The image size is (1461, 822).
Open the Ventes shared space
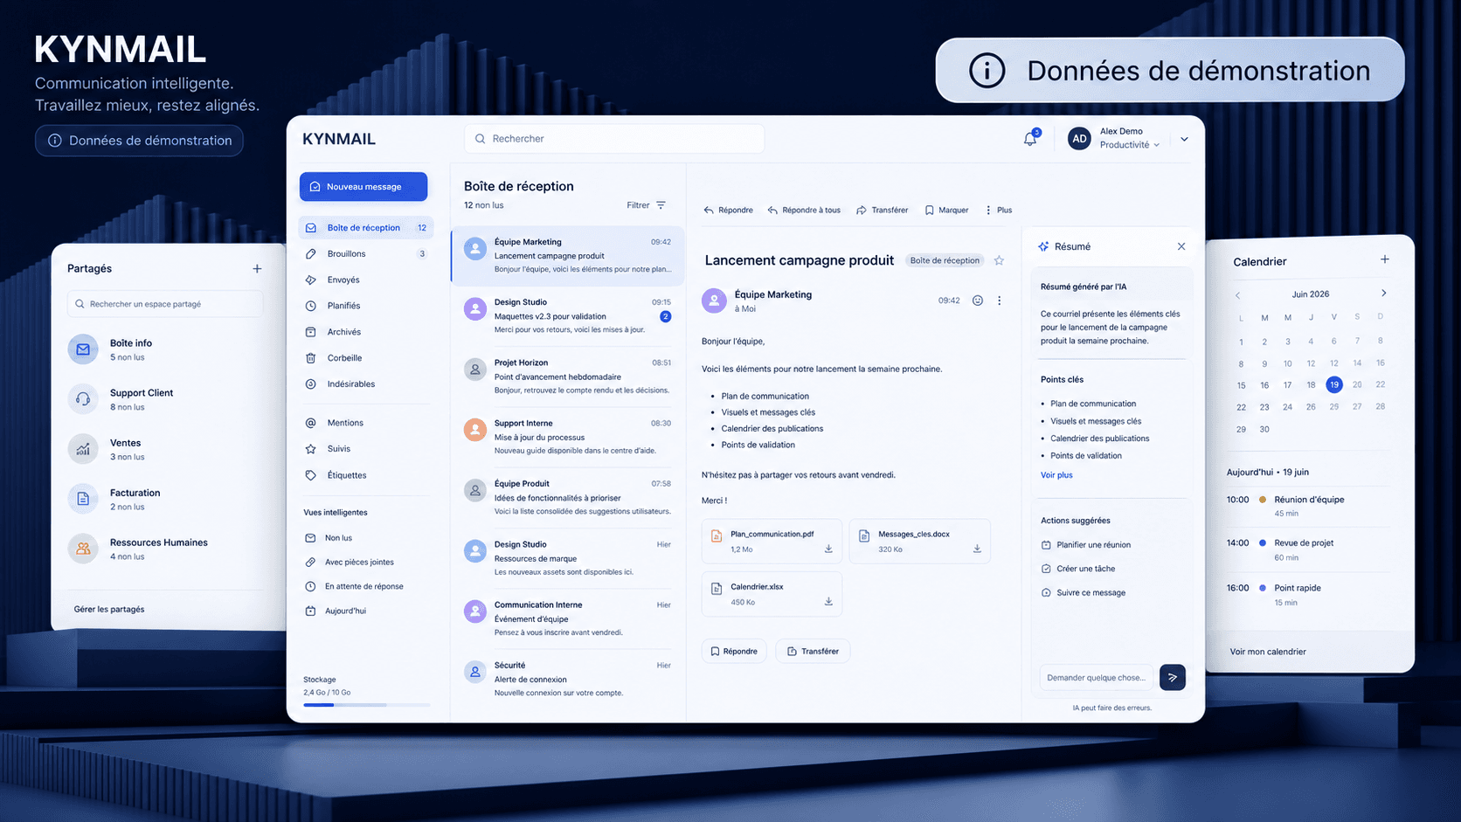click(164, 449)
